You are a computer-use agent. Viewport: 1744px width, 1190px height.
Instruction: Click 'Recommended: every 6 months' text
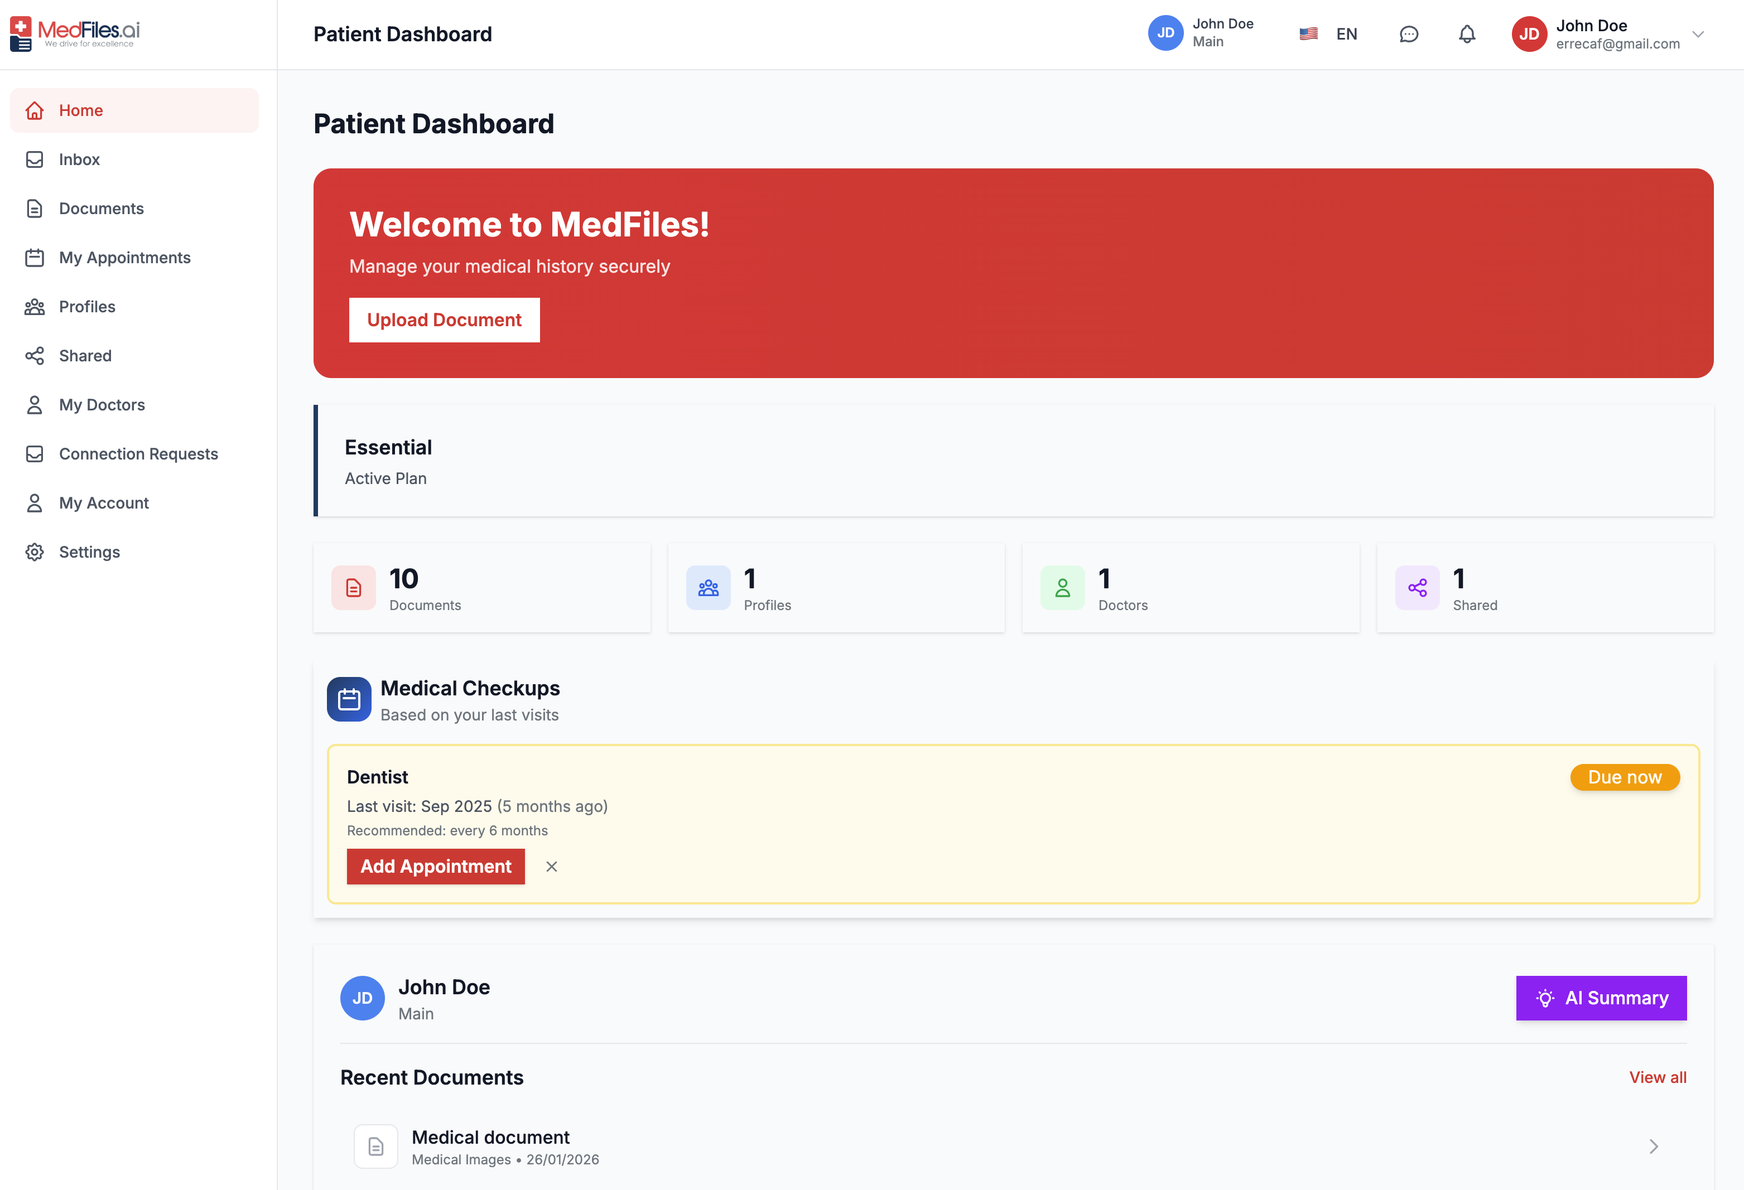447,831
